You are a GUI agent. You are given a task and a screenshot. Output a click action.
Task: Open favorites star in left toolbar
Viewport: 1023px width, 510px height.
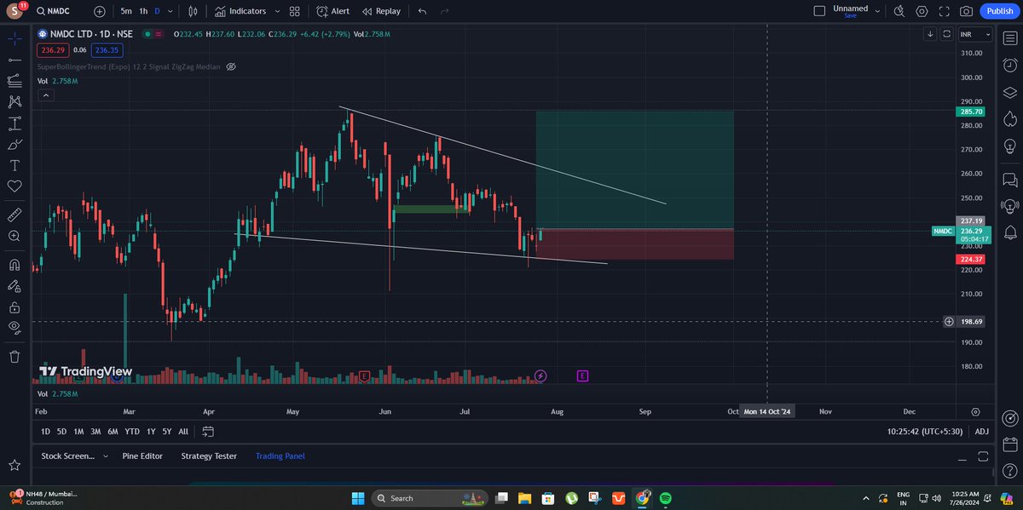click(14, 465)
